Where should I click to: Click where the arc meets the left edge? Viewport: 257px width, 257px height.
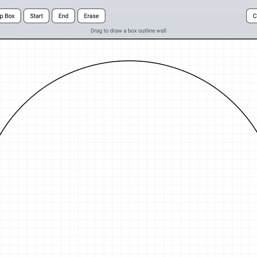pos(0,134)
